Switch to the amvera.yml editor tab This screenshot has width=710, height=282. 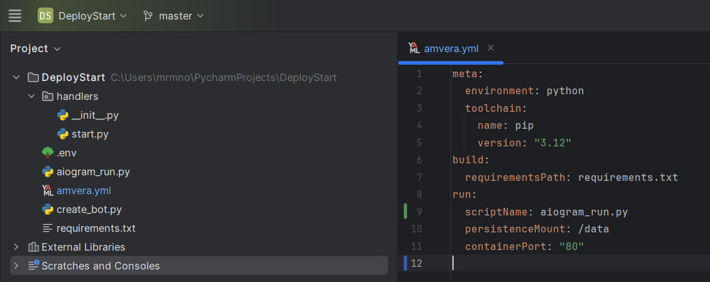tap(451, 48)
